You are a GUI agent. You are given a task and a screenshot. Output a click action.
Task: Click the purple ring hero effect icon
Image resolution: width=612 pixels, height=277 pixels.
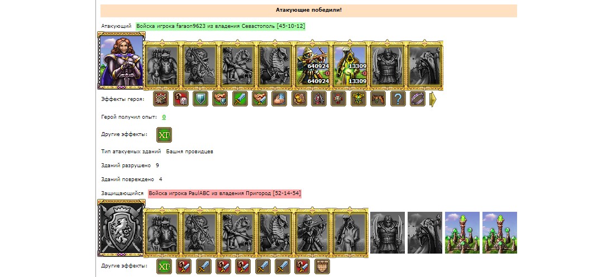click(x=417, y=99)
